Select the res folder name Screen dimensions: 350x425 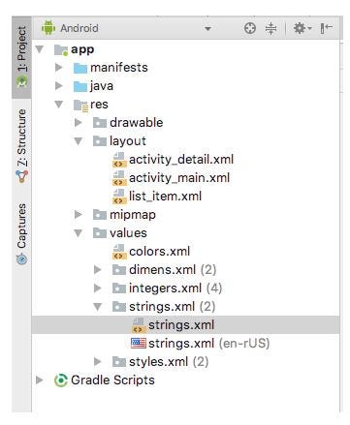(99, 105)
